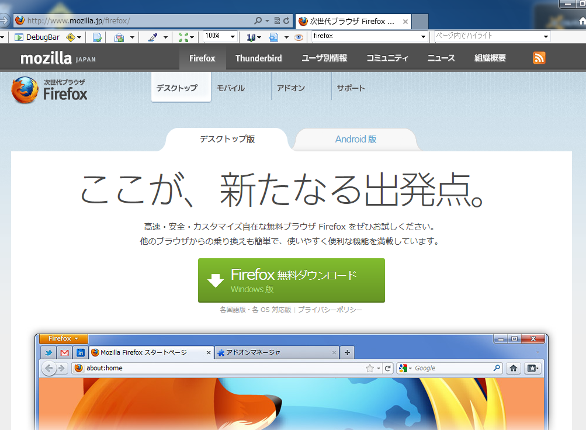Expand the firefox search box dropdown

point(424,36)
